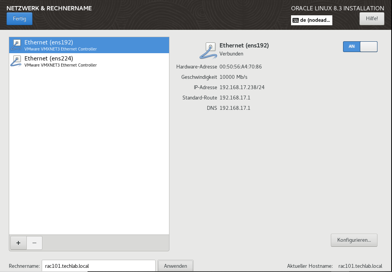Toggle the ens192 connection switch off
Screen dimensions: 392x272
(x=360, y=46)
